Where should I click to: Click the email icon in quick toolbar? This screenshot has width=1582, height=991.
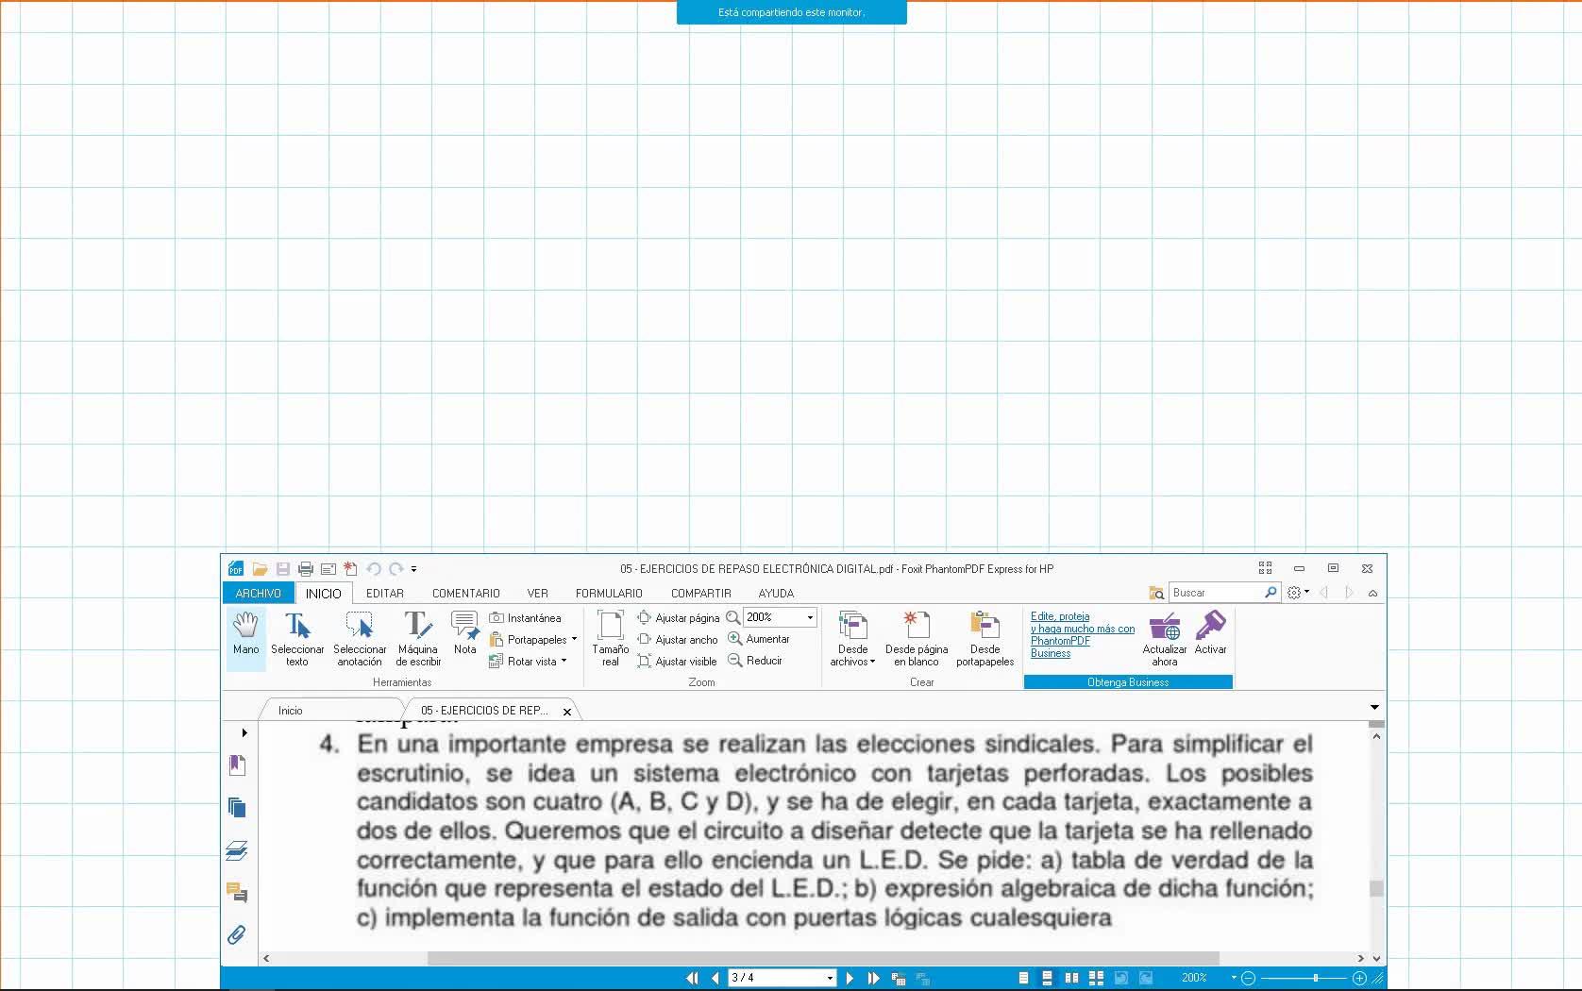[328, 569]
